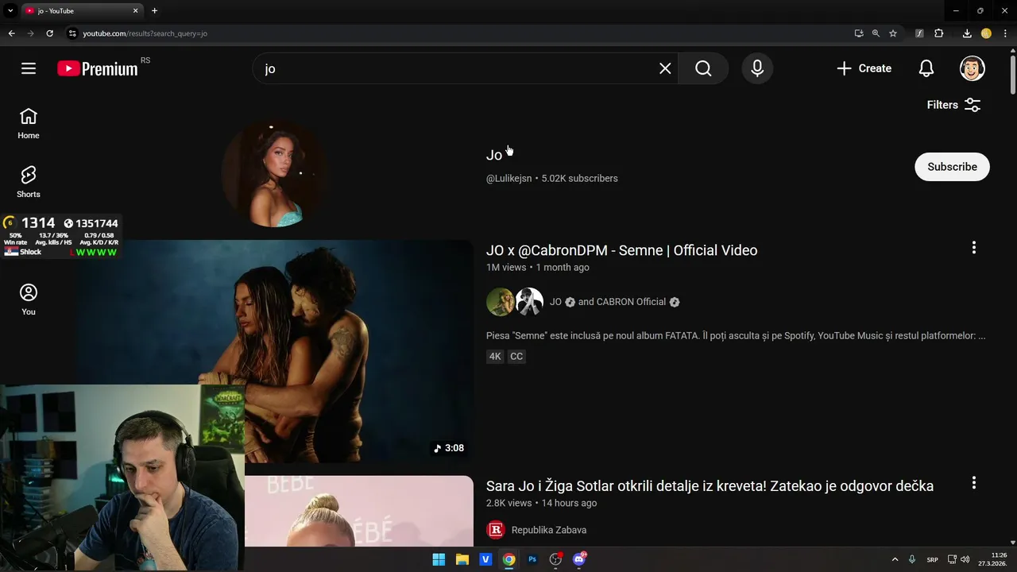
Task: View site information icon in address bar
Action: (72, 33)
